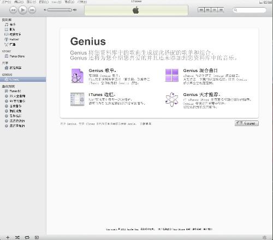Click the low-volume speaker icon
The width and height of the screenshot is (273, 240).
tap(45, 10)
